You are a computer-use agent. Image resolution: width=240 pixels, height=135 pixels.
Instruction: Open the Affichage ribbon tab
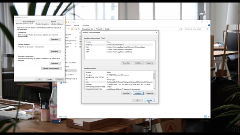(85, 25)
